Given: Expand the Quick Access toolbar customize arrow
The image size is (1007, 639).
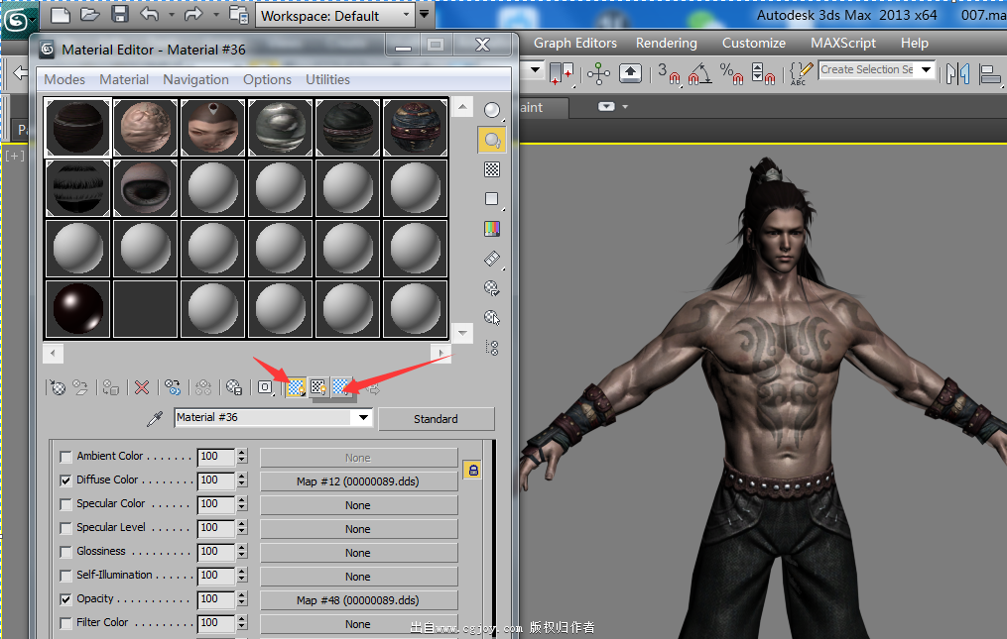Looking at the screenshot, I should coord(425,14).
